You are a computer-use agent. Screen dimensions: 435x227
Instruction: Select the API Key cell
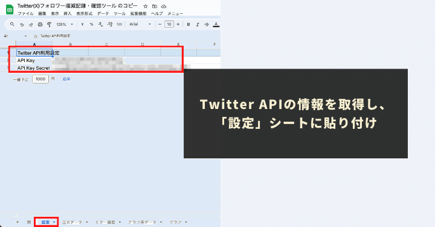(x=34, y=60)
